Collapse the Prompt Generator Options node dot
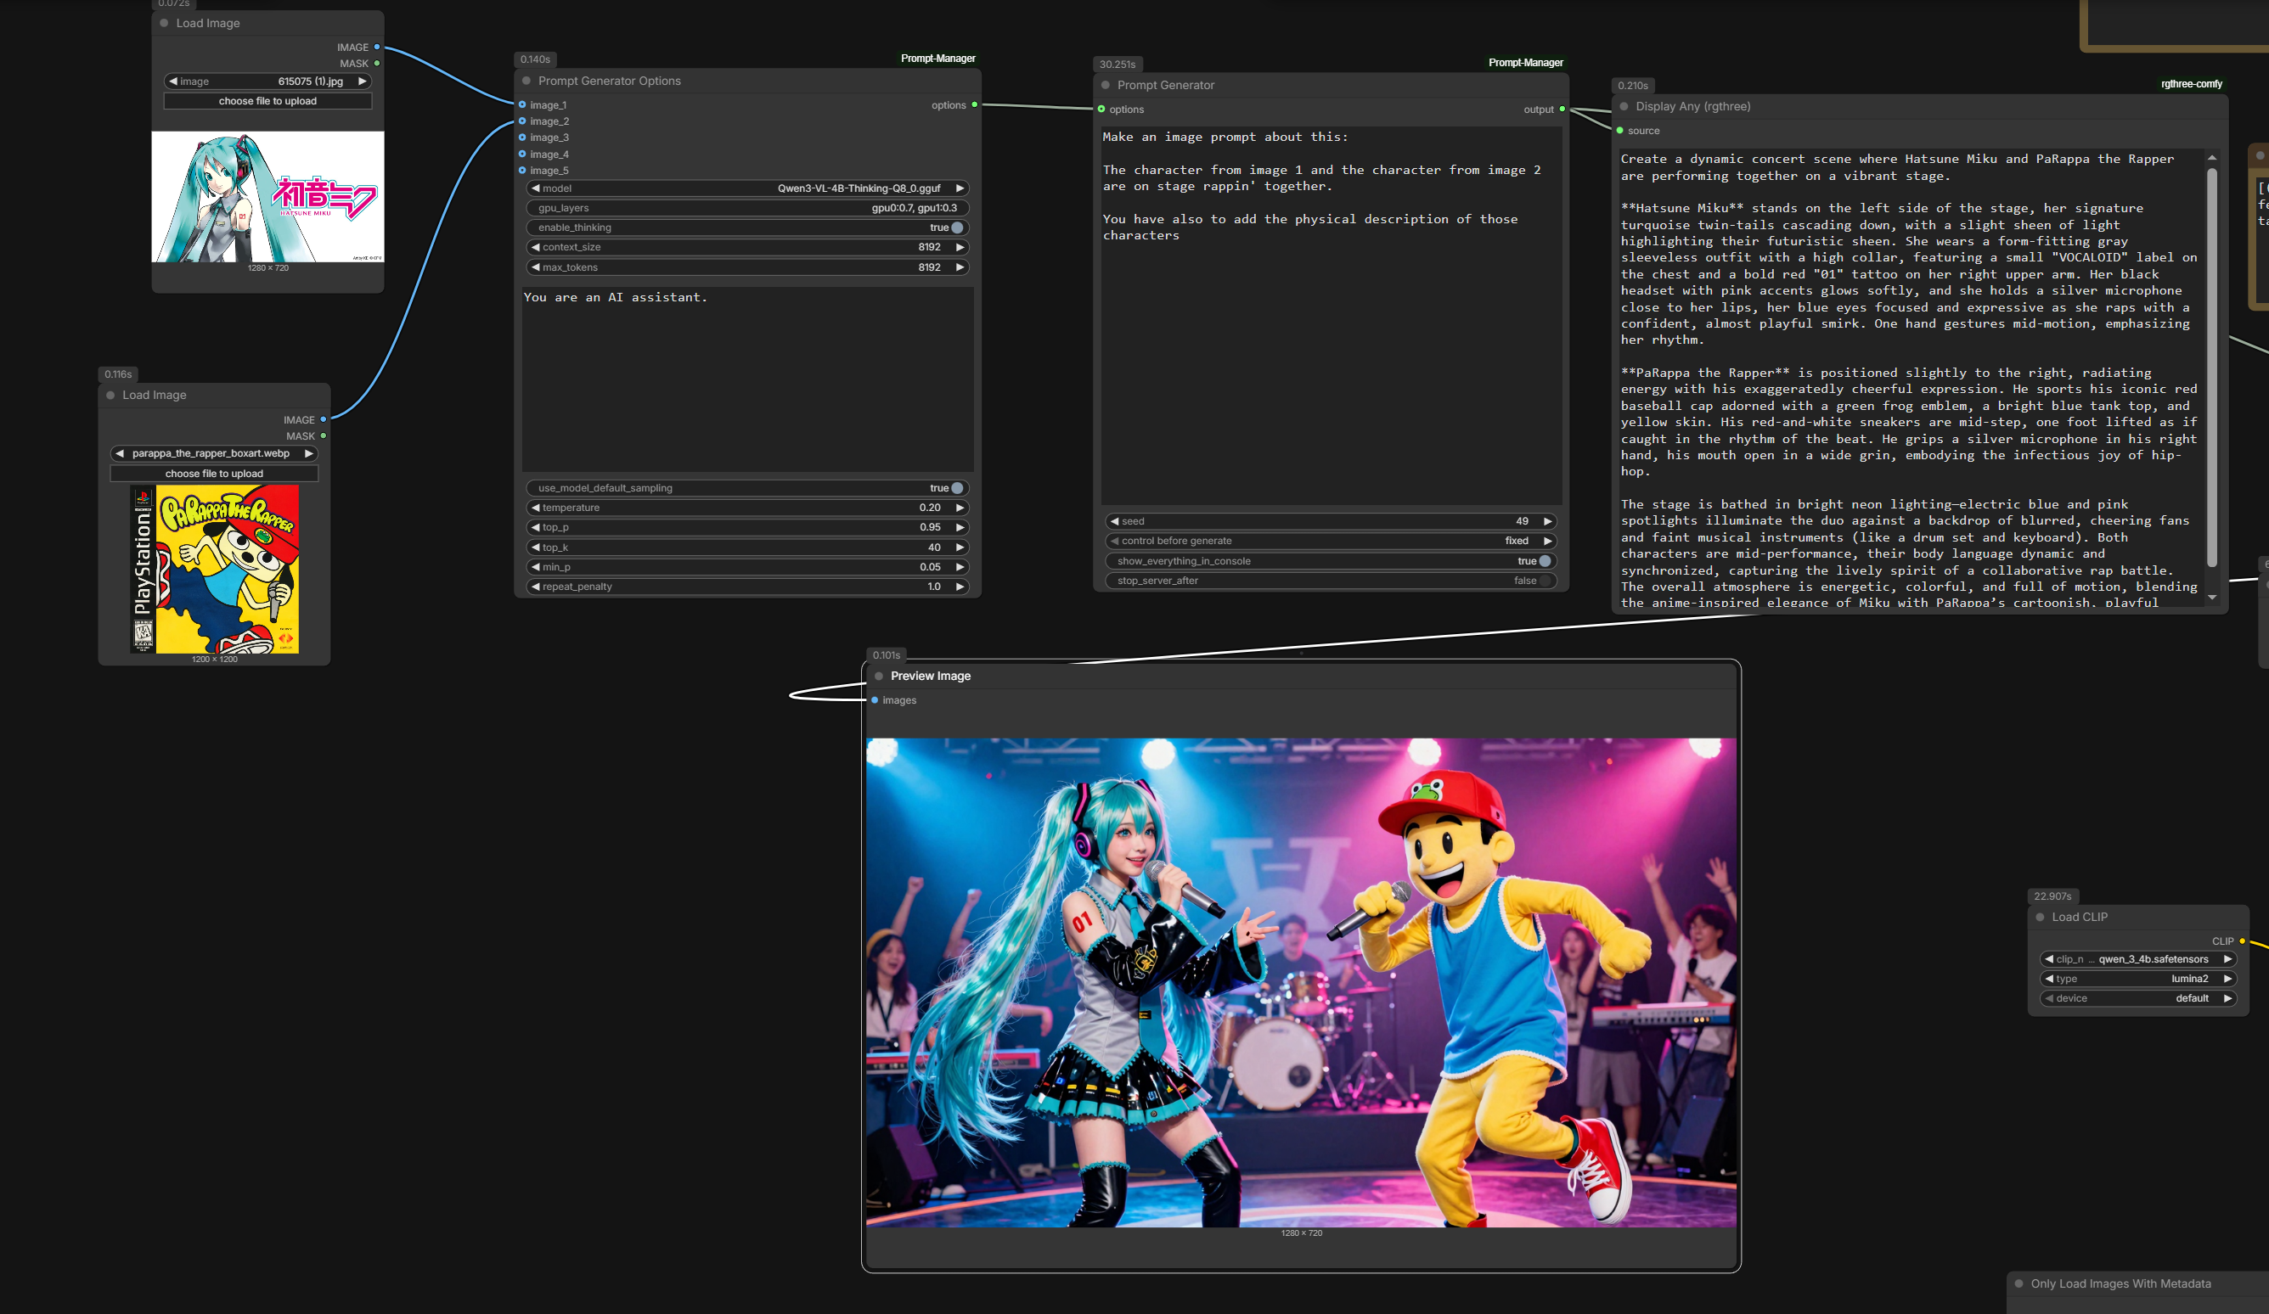The width and height of the screenshot is (2269, 1314). pyautogui.click(x=526, y=81)
